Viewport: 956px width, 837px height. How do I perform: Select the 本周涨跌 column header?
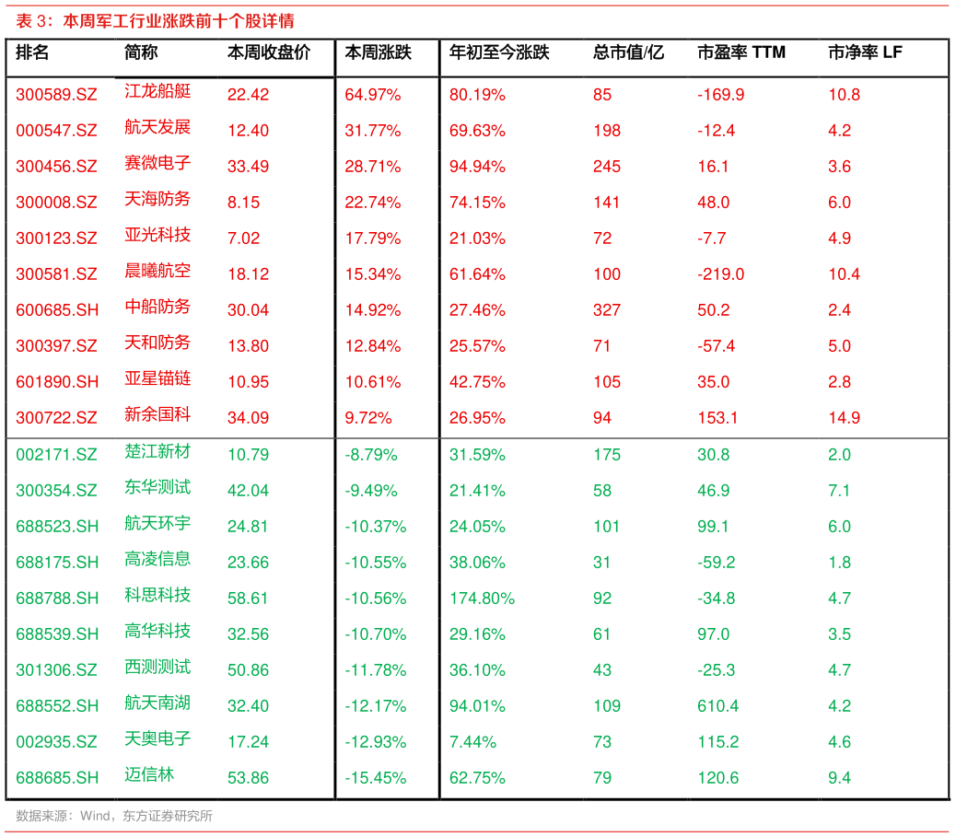378,53
